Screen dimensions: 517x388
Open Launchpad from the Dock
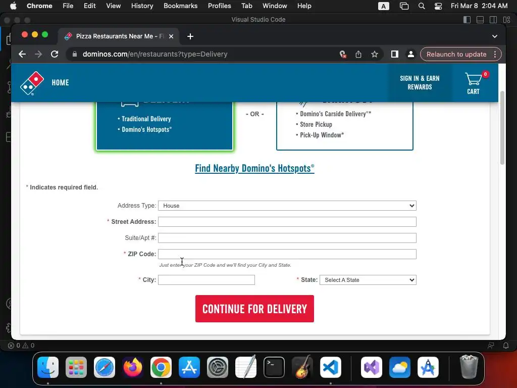point(76,367)
